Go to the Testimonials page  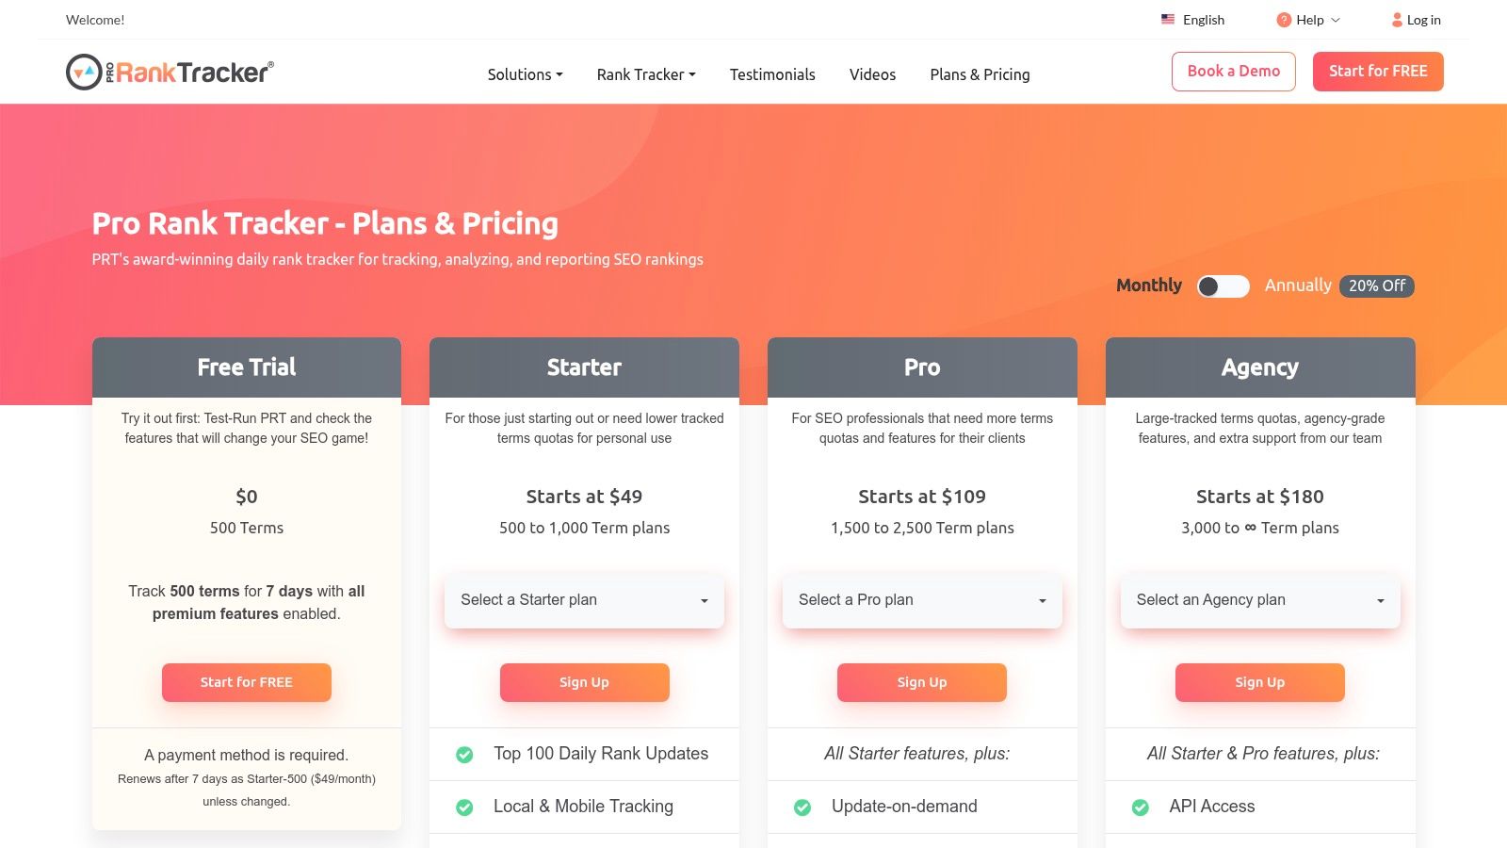coord(772,74)
